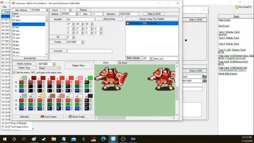Click the Reload button
The height and width of the screenshot is (143, 254).
[83, 10]
